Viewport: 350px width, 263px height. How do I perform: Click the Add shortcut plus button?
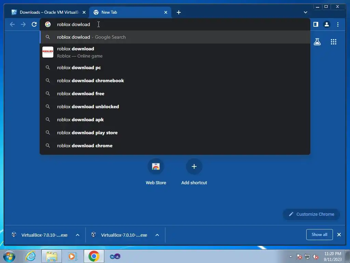tap(194, 166)
